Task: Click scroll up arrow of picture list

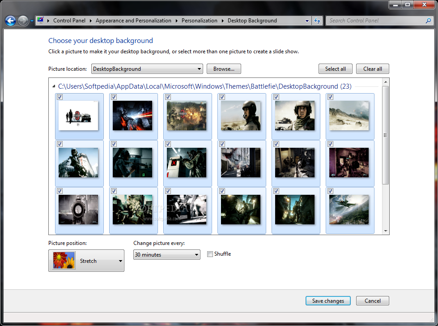Action: (x=386, y=82)
